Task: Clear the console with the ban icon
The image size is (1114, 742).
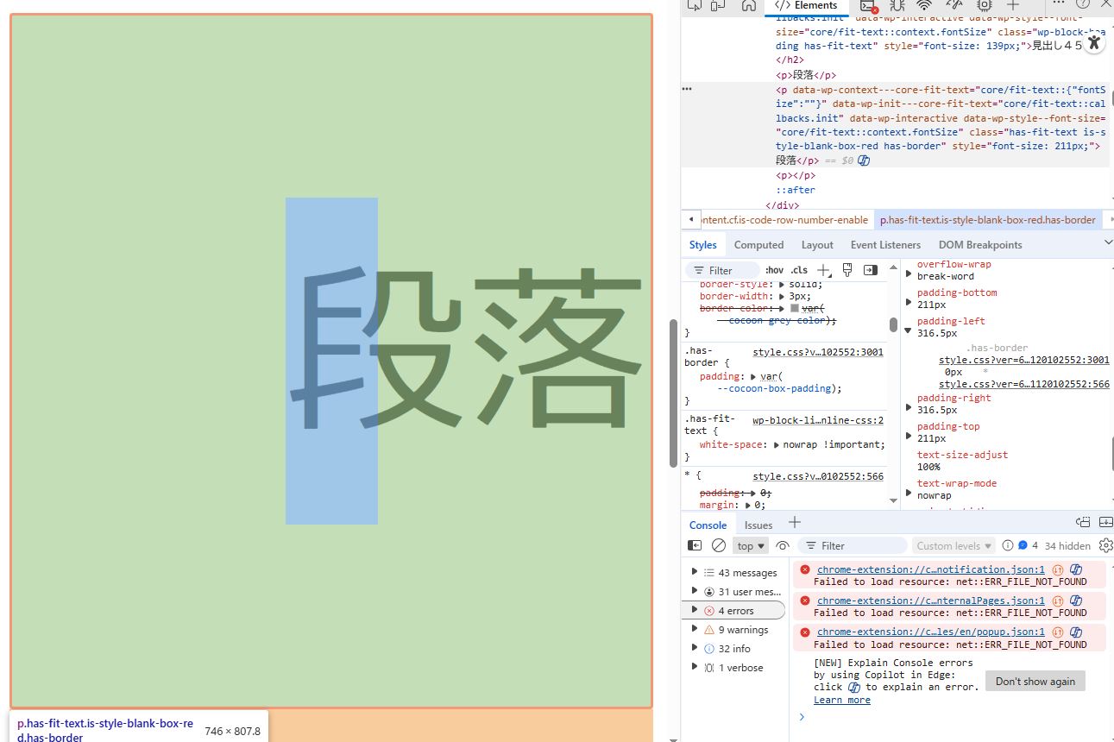Action: pos(718,545)
